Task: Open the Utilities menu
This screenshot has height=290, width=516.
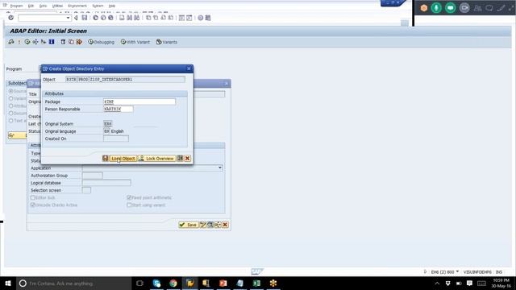Action: tap(57, 6)
